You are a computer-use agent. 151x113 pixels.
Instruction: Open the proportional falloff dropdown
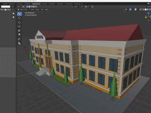[95, 7]
